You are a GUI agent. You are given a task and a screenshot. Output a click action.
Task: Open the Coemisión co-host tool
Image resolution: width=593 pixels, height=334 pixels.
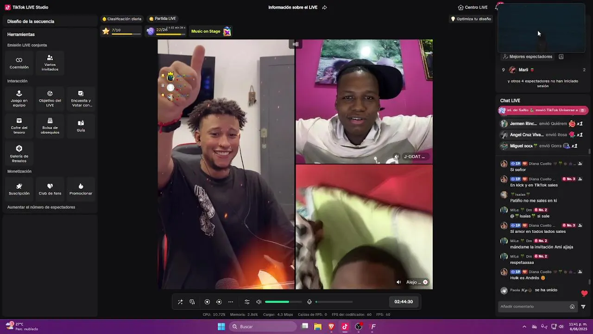click(19, 63)
